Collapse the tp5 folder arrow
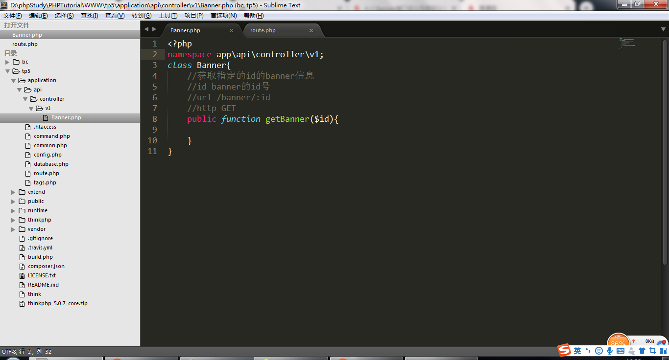The height and width of the screenshot is (360, 669). [7, 71]
